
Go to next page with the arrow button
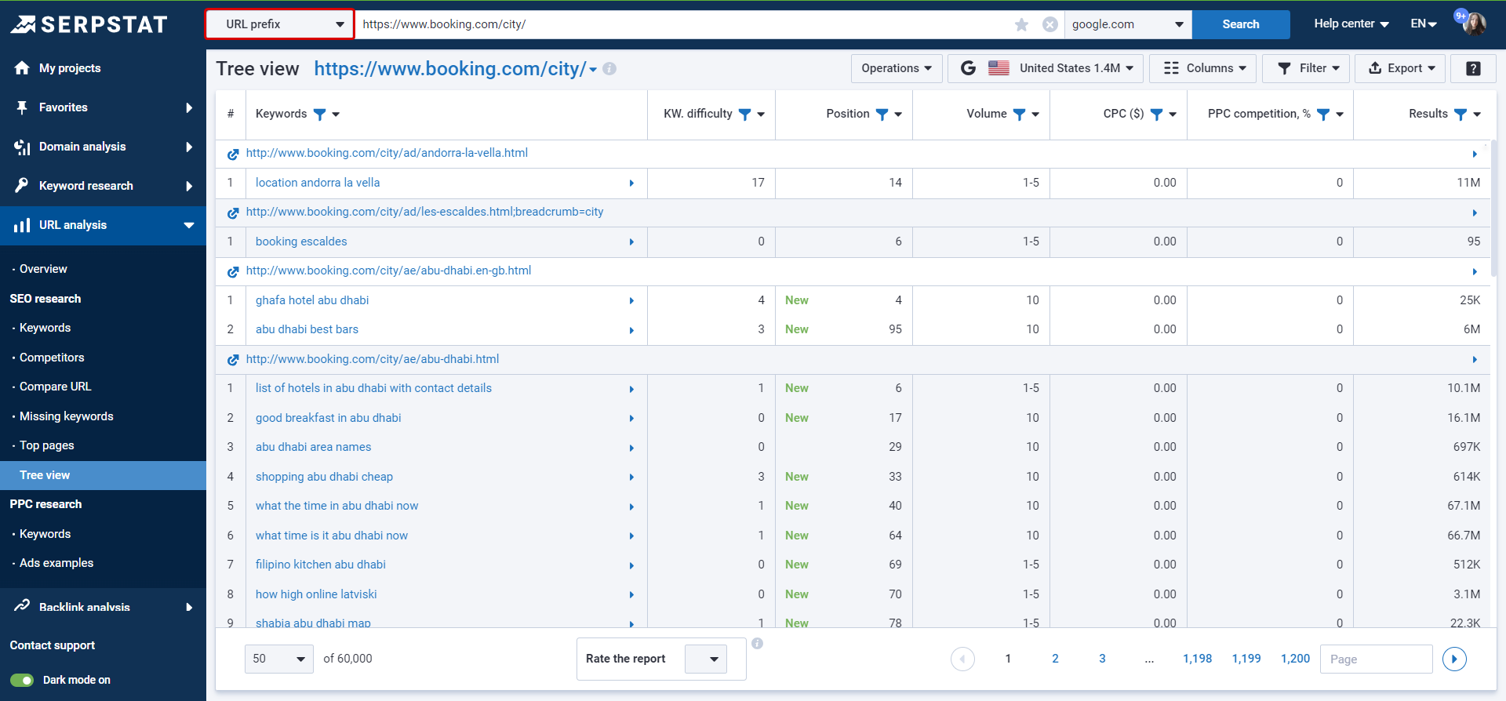point(1454,659)
